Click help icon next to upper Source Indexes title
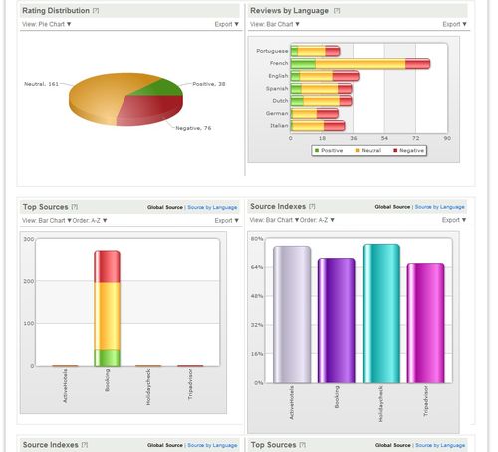 pos(312,207)
